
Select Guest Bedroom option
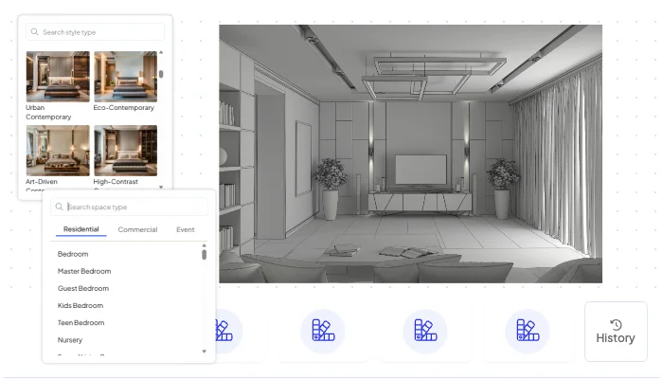[83, 288]
